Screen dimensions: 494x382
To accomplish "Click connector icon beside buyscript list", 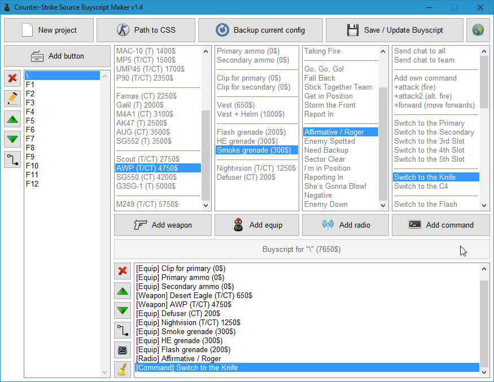I will click(123, 330).
